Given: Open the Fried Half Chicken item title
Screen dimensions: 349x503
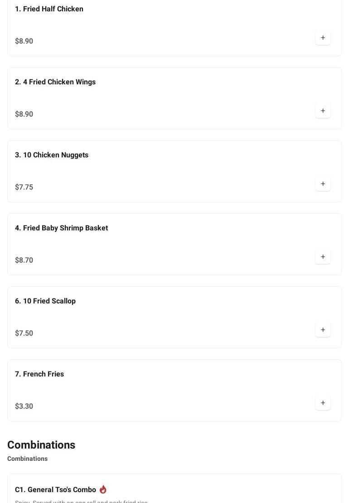Looking at the screenshot, I should point(49,9).
